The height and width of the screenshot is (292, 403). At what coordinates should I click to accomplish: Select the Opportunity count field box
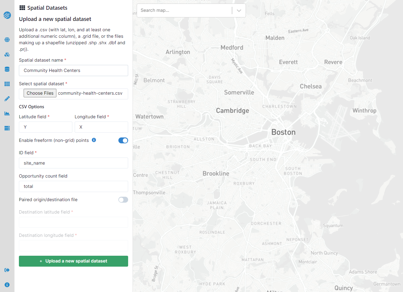tap(73, 186)
